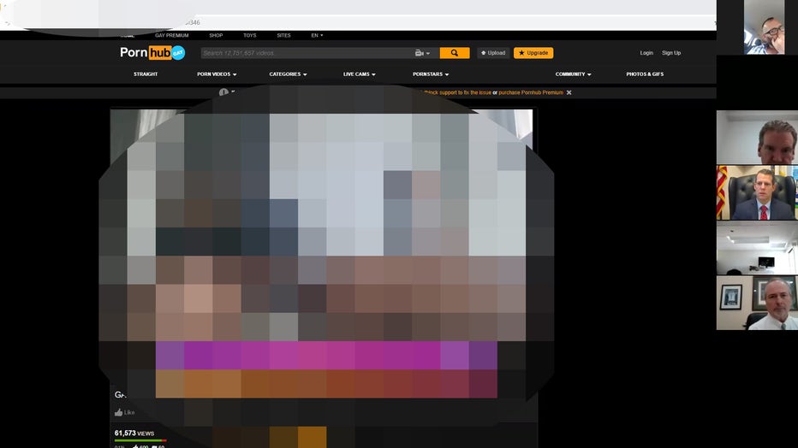Click the orange search magnifier button
The image size is (798, 448).
tap(455, 53)
